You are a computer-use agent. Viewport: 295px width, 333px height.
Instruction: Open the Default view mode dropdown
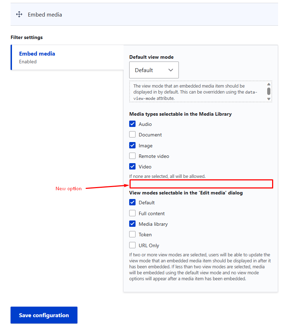(154, 70)
